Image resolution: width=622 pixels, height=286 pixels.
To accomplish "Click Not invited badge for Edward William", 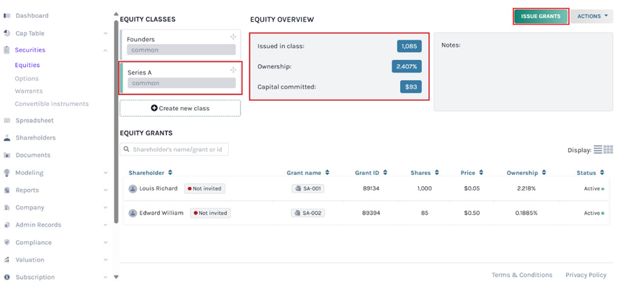I will pyautogui.click(x=210, y=213).
